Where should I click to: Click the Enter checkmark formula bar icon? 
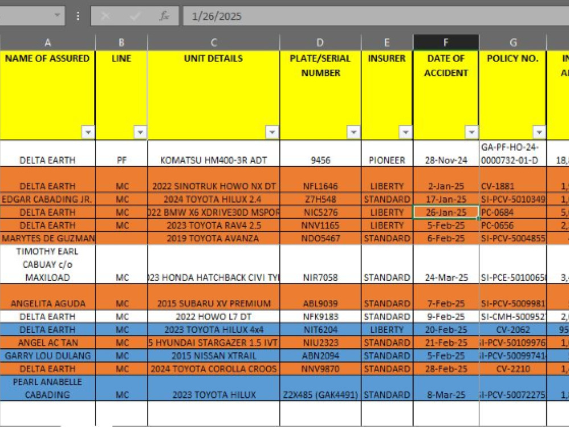135,16
